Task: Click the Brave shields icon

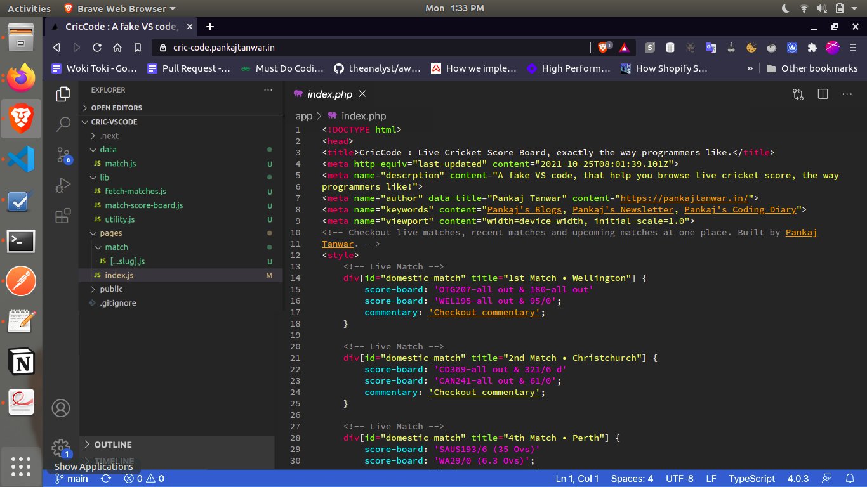Action: click(x=604, y=47)
